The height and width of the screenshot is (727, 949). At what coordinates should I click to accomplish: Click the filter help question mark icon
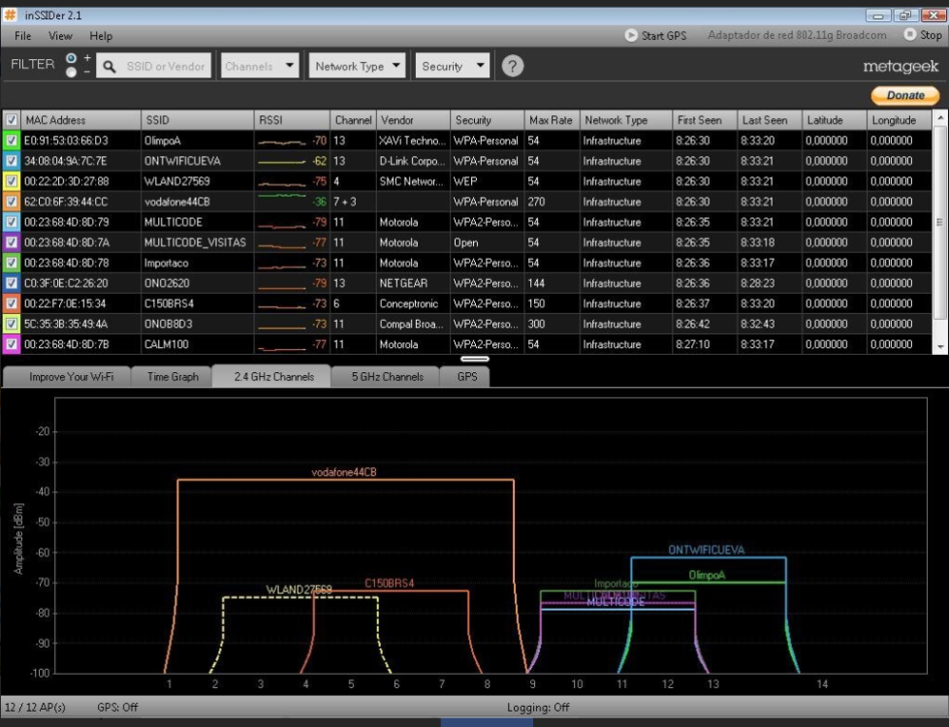pos(513,66)
